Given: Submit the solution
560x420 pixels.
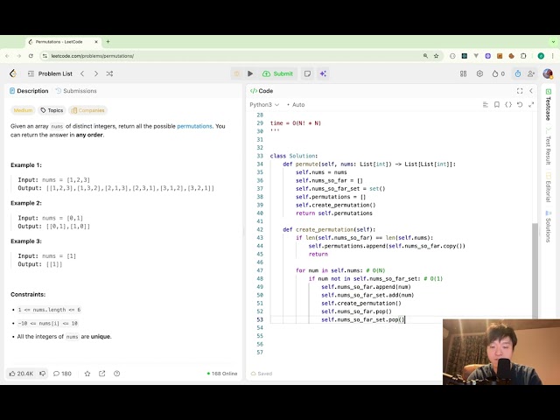Looking at the screenshot, I should (x=278, y=73).
